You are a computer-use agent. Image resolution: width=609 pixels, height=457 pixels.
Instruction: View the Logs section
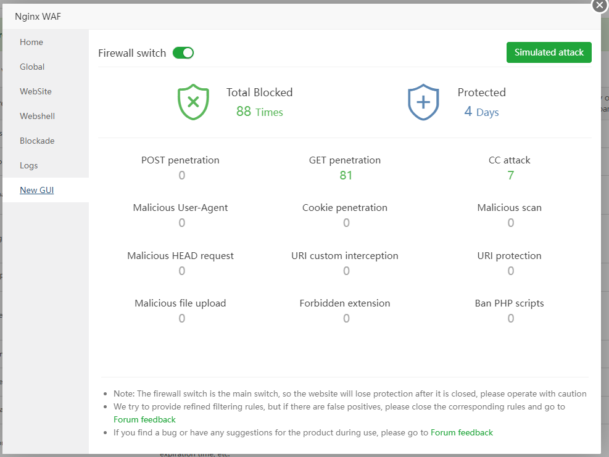tap(29, 165)
